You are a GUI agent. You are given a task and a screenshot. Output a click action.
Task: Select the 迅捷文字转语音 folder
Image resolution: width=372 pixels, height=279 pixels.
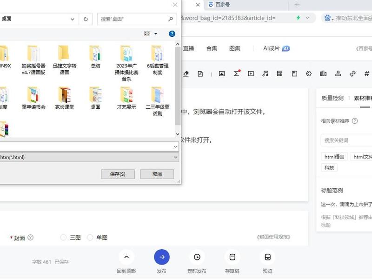click(64, 60)
